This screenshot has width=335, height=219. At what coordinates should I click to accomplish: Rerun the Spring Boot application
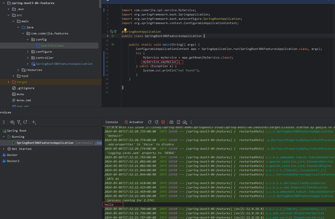(150, 122)
